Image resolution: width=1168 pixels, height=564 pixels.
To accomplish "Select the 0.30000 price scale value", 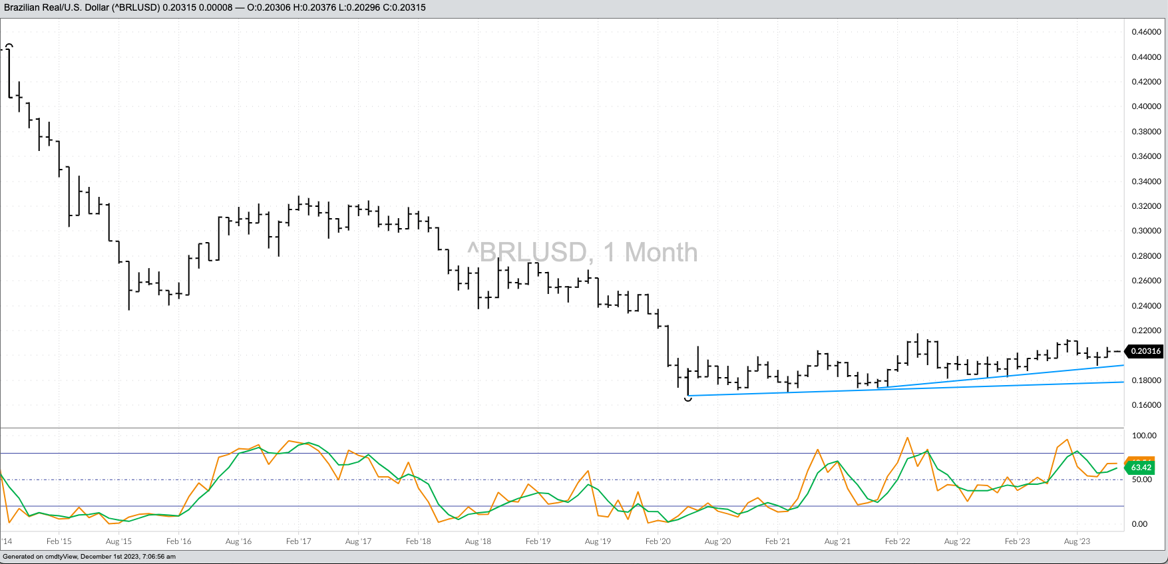I will click(x=1146, y=231).
